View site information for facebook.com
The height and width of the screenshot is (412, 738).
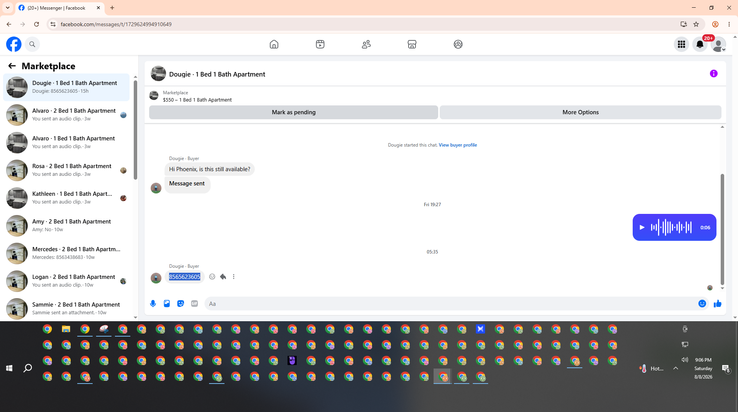tap(53, 24)
